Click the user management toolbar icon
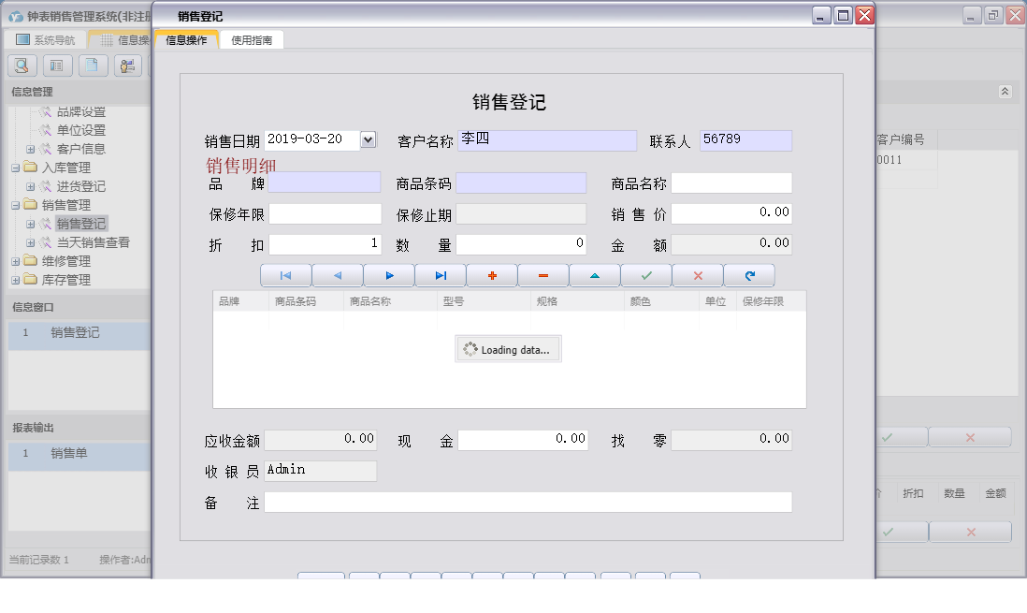 pyautogui.click(x=127, y=66)
